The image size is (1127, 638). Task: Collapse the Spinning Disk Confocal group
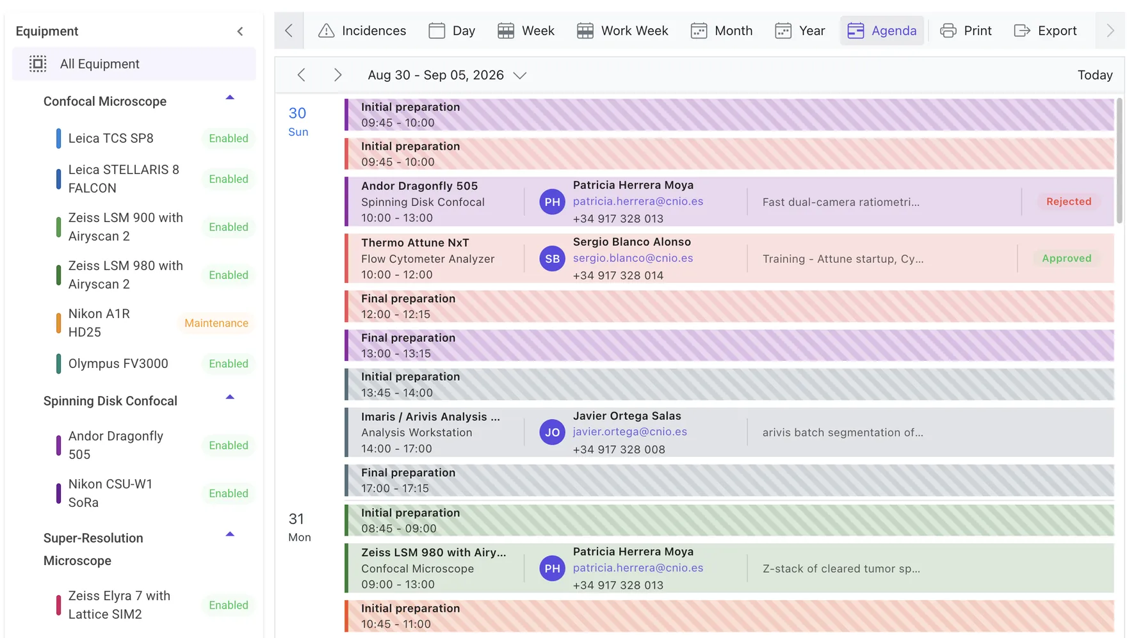(x=230, y=397)
